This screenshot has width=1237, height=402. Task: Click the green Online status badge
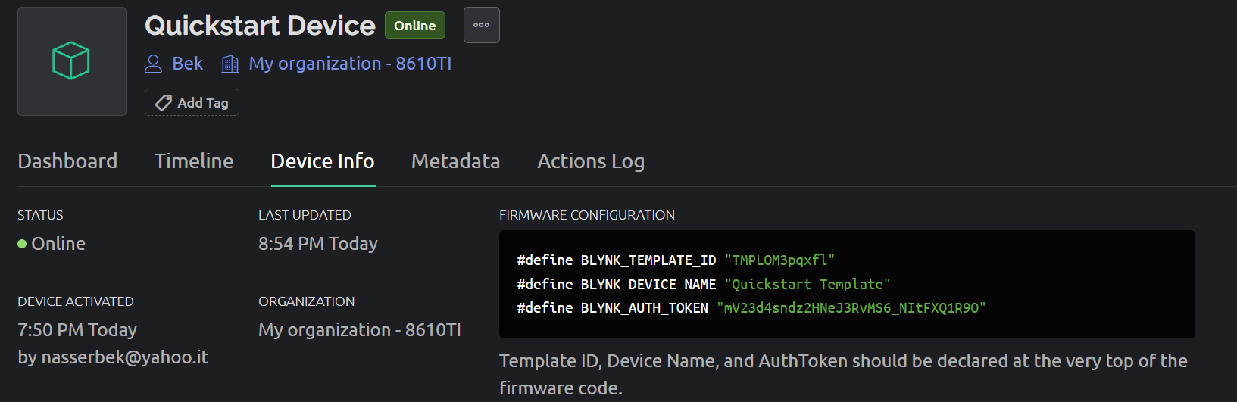point(415,25)
